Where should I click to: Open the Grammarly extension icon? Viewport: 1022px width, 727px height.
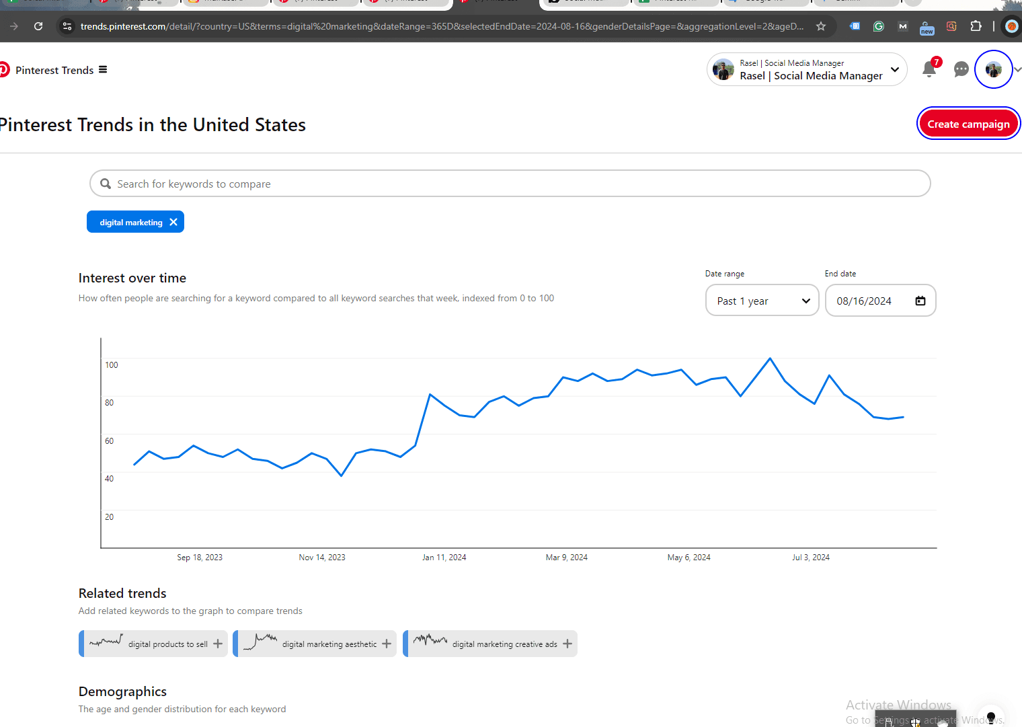[x=879, y=26]
